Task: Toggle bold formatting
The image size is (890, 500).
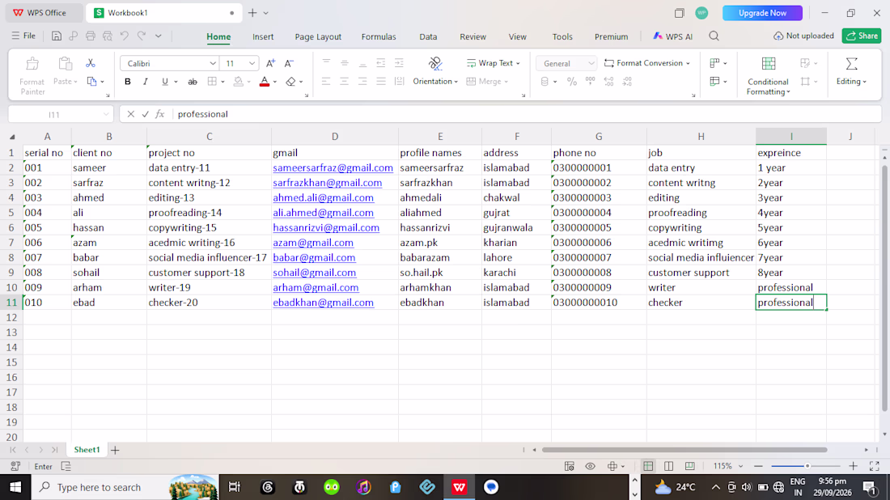Action: click(x=128, y=82)
